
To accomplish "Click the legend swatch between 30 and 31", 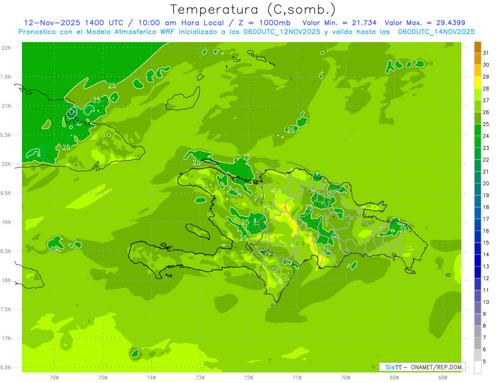I will pos(478,59).
